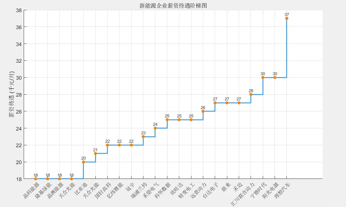The width and height of the screenshot is (346, 207).
Task: Click y-axis tick label 34
Action: click(19, 44)
